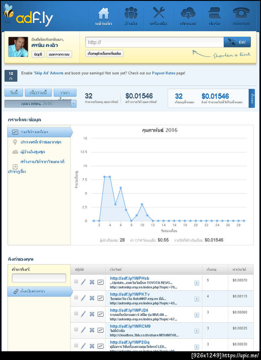Open the กุมภาพันธ์ 2016 month dropdown

coord(40,104)
